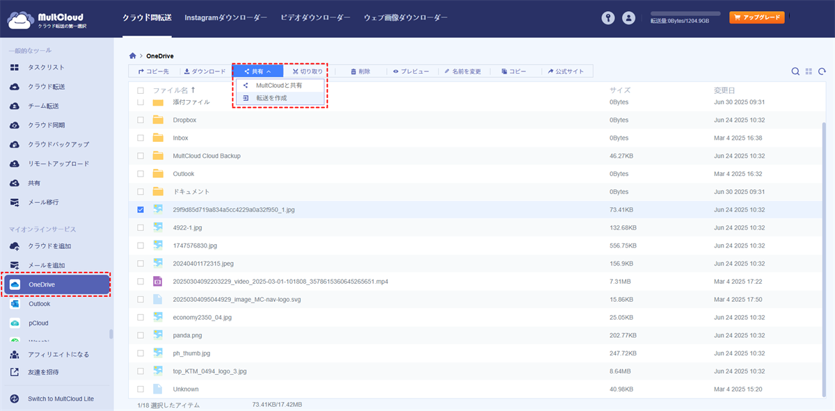The image size is (835, 411).
Task: Open the Dropbox folder
Action: tap(184, 120)
